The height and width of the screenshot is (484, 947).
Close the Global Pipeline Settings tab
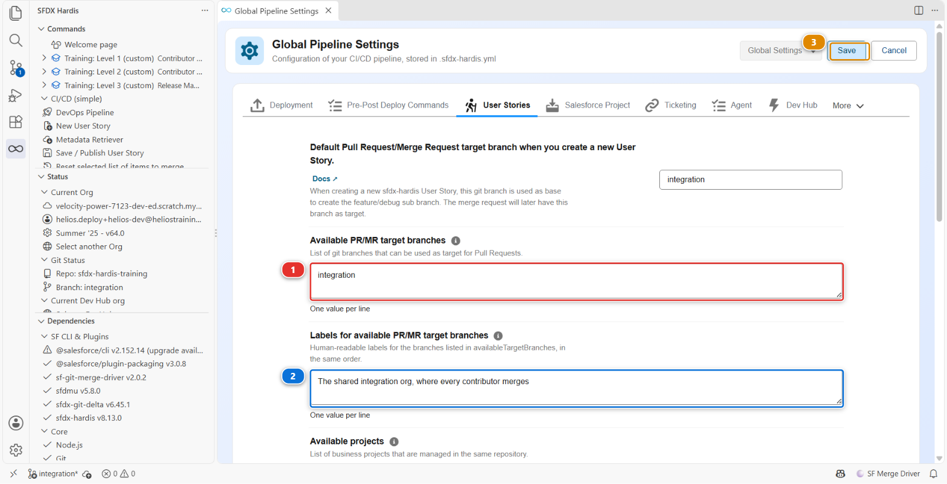pyautogui.click(x=328, y=11)
